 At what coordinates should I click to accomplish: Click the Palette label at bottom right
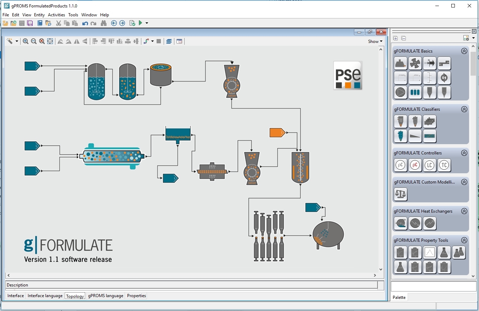click(399, 298)
